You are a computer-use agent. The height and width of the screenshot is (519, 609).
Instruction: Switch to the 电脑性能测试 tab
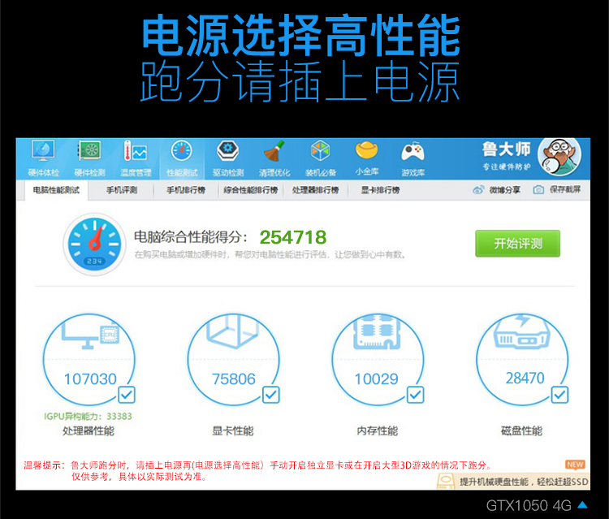56,190
